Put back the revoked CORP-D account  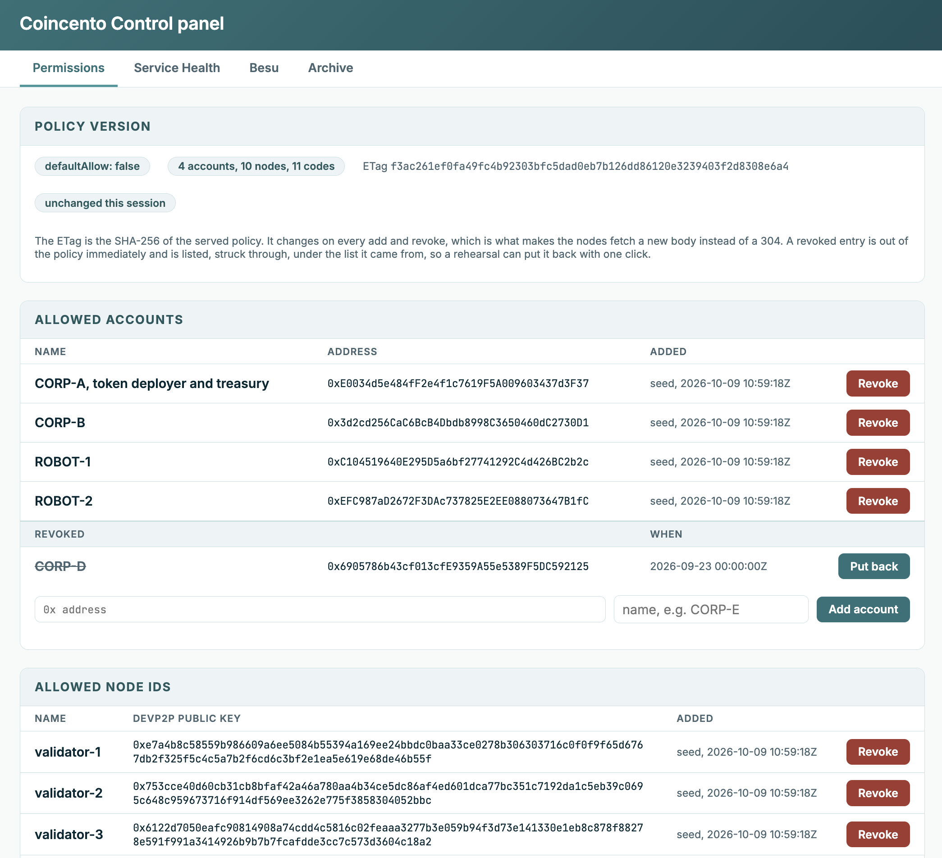tap(873, 566)
